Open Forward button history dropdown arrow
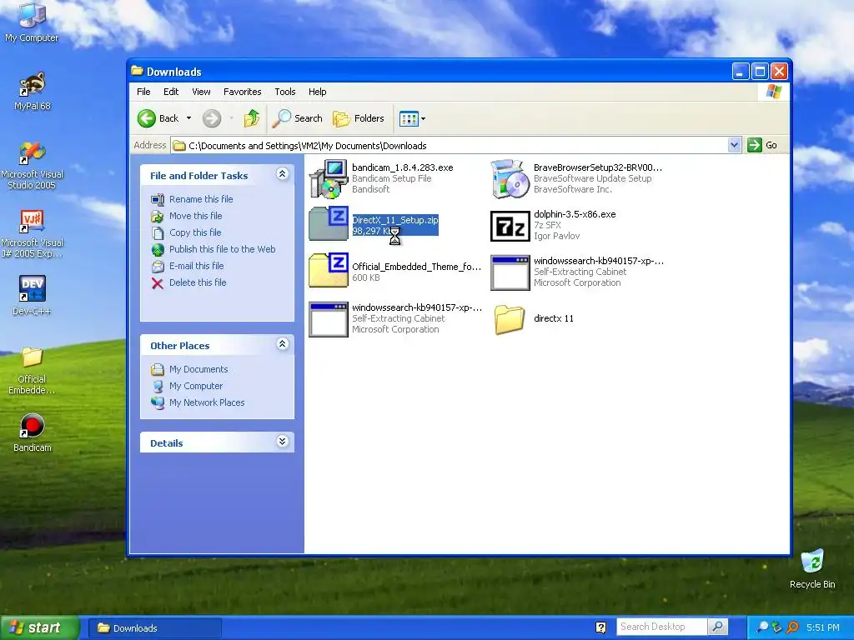This screenshot has height=640, width=854. click(231, 118)
